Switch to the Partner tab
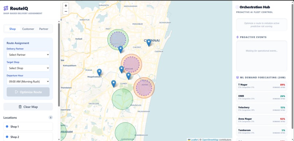This screenshot has width=294, height=141. coord(44,29)
